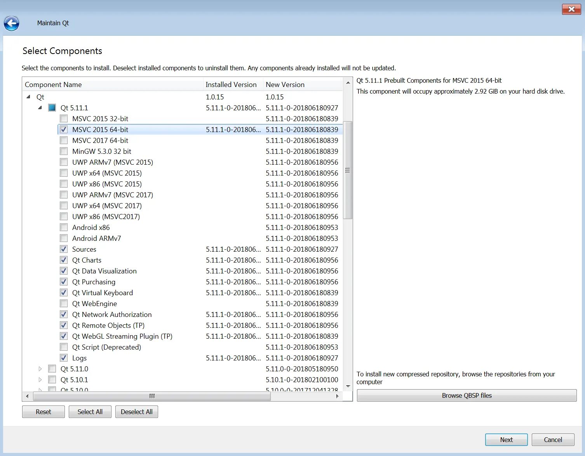The image size is (585, 456).
Task: Check UWP x86 (MSVC 2015) checkbox
Action: tap(64, 184)
